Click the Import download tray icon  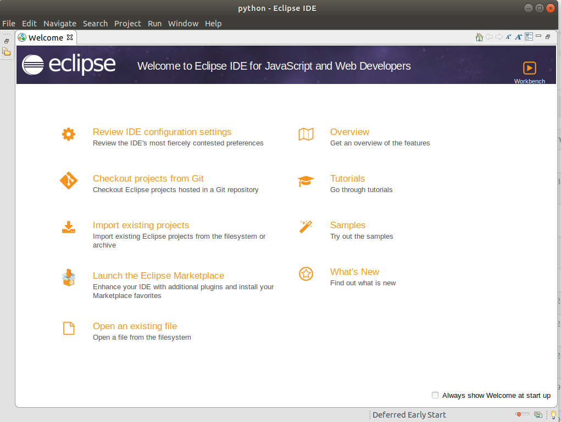click(68, 227)
